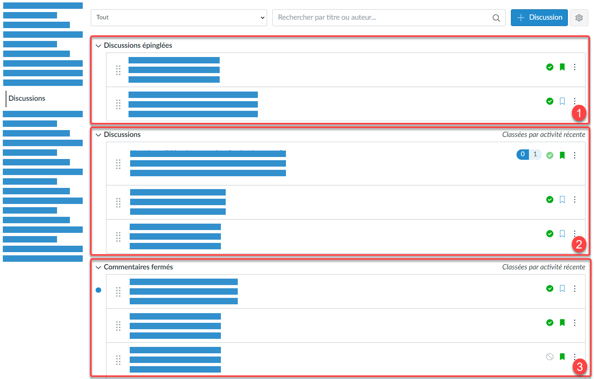This screenshot has width=594, height=379.
Task: Publish the unpublished discussion in Commentaires fermés
Action: [550, 357]
